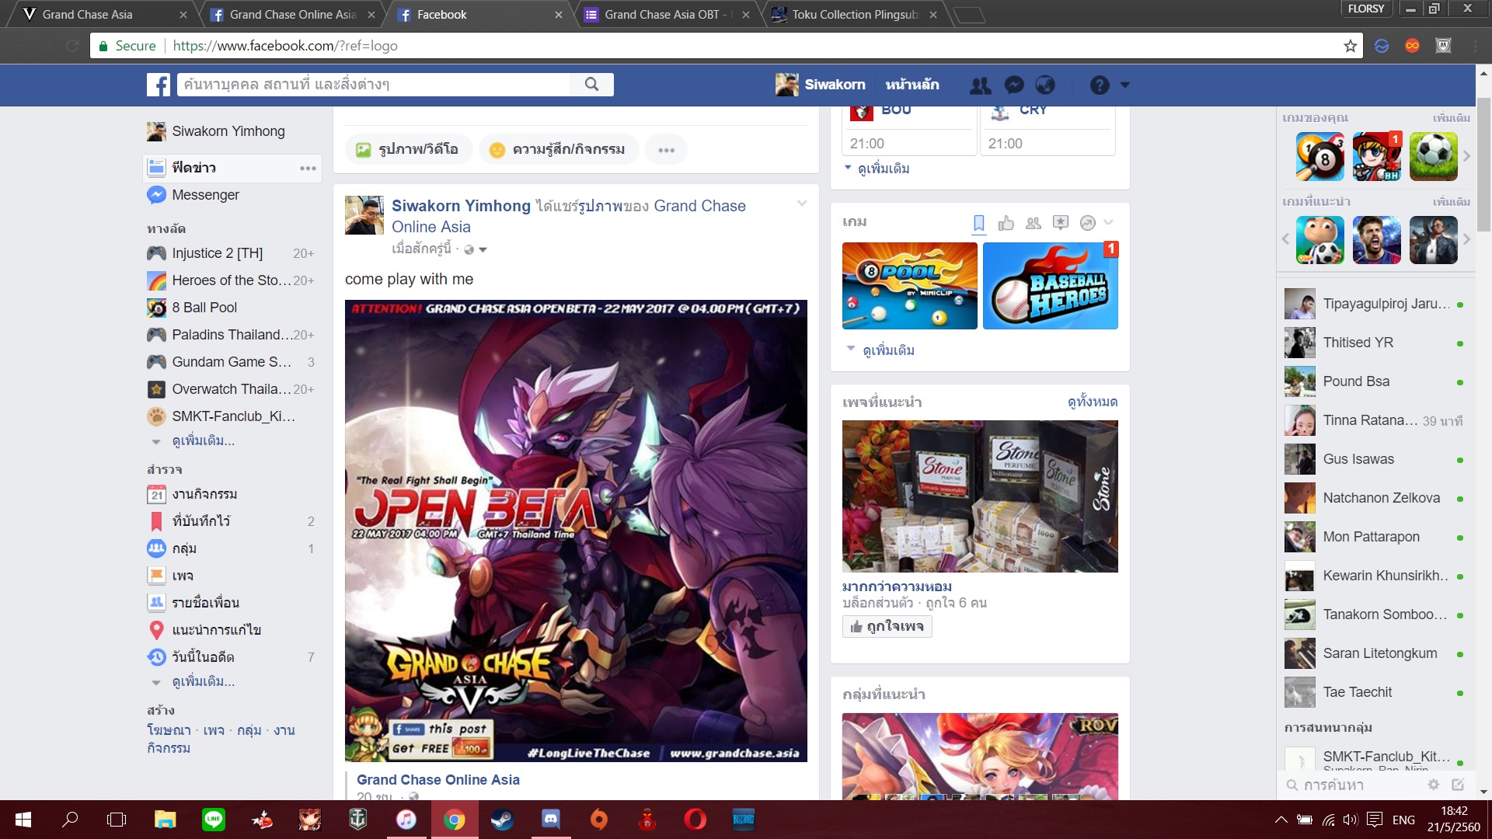
Task: Open the friend requests icon
Action: pyautogui.click(x=981, y=85)
